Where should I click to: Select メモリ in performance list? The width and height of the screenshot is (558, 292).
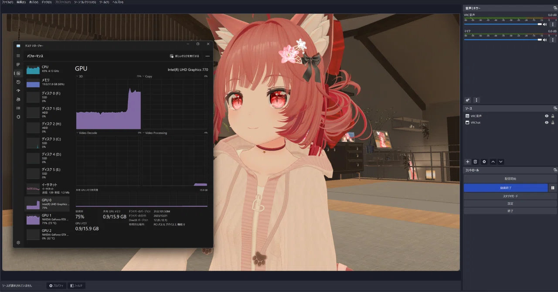coord(47,82)
